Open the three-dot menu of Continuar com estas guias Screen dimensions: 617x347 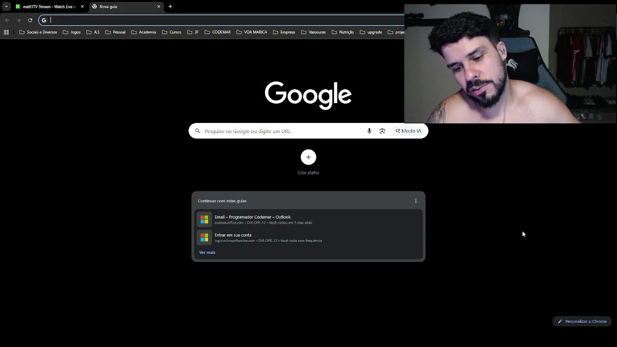tap(416, 201)
